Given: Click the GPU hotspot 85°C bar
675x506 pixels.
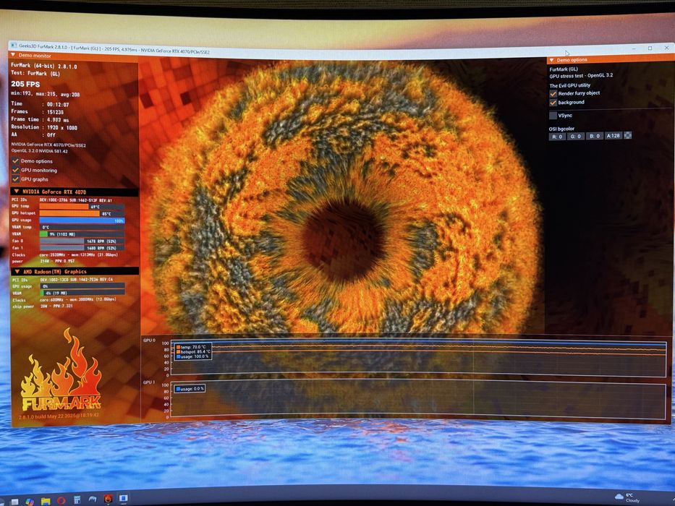Looking at the screenshot, I should [82, 213].
